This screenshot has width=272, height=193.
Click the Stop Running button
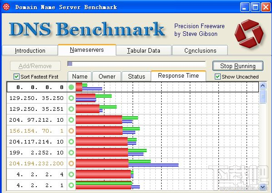[x=238, y=66]
